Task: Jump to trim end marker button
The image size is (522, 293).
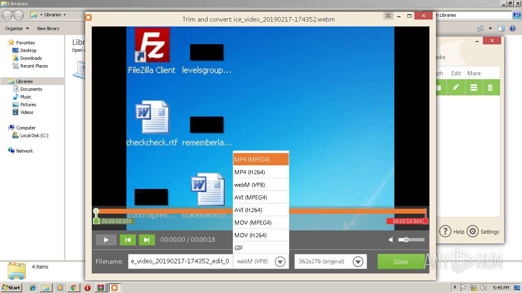Action: point(147,240)
